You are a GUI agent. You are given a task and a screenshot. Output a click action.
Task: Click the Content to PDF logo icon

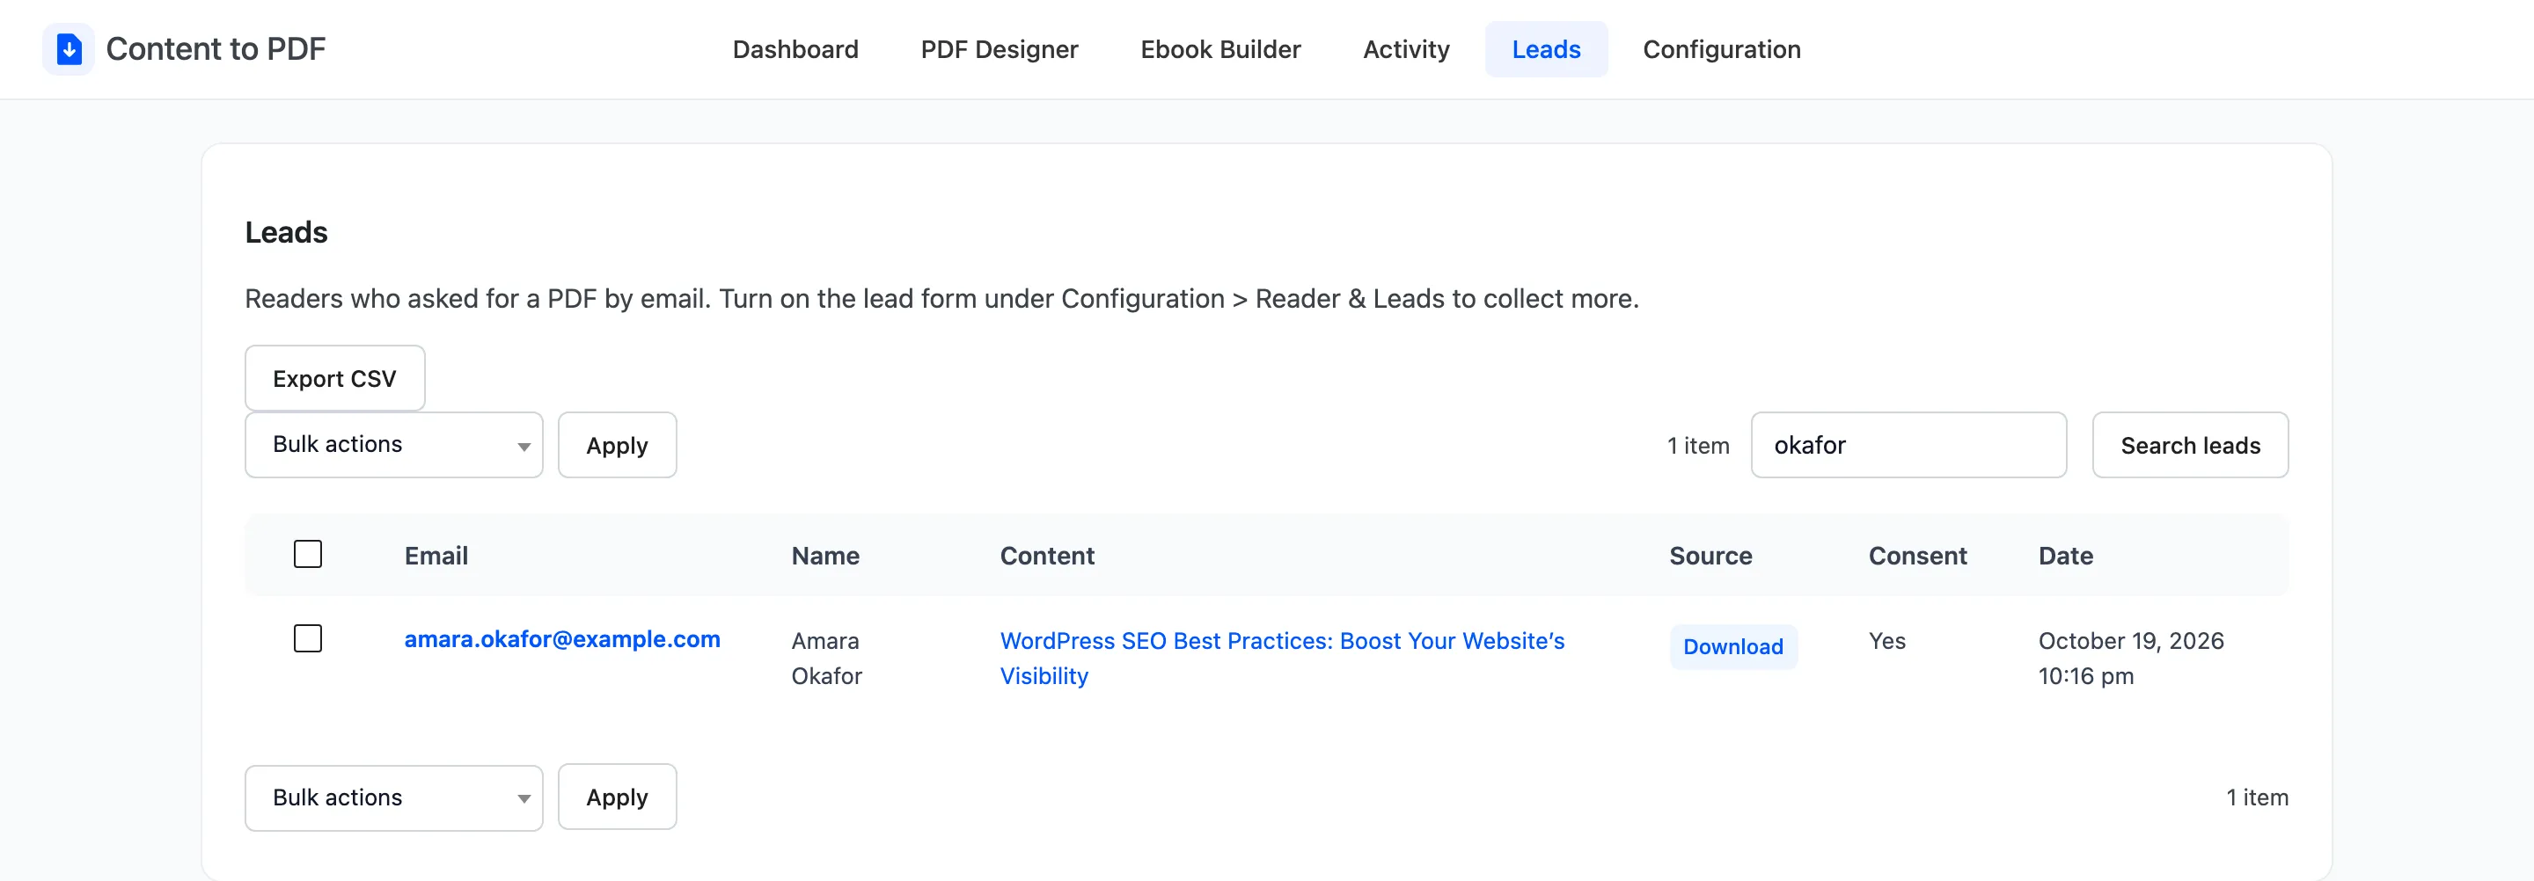click(68, 49)
